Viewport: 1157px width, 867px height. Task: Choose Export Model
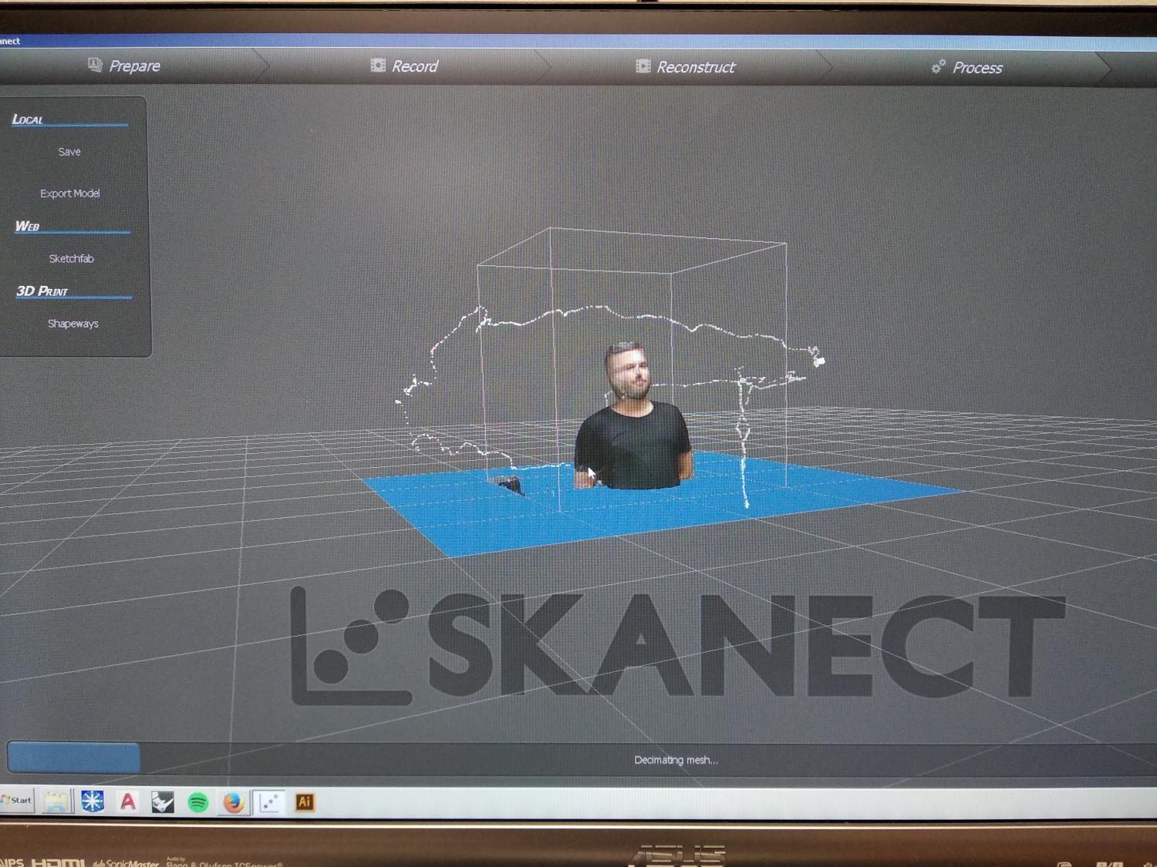pos(70,193)
